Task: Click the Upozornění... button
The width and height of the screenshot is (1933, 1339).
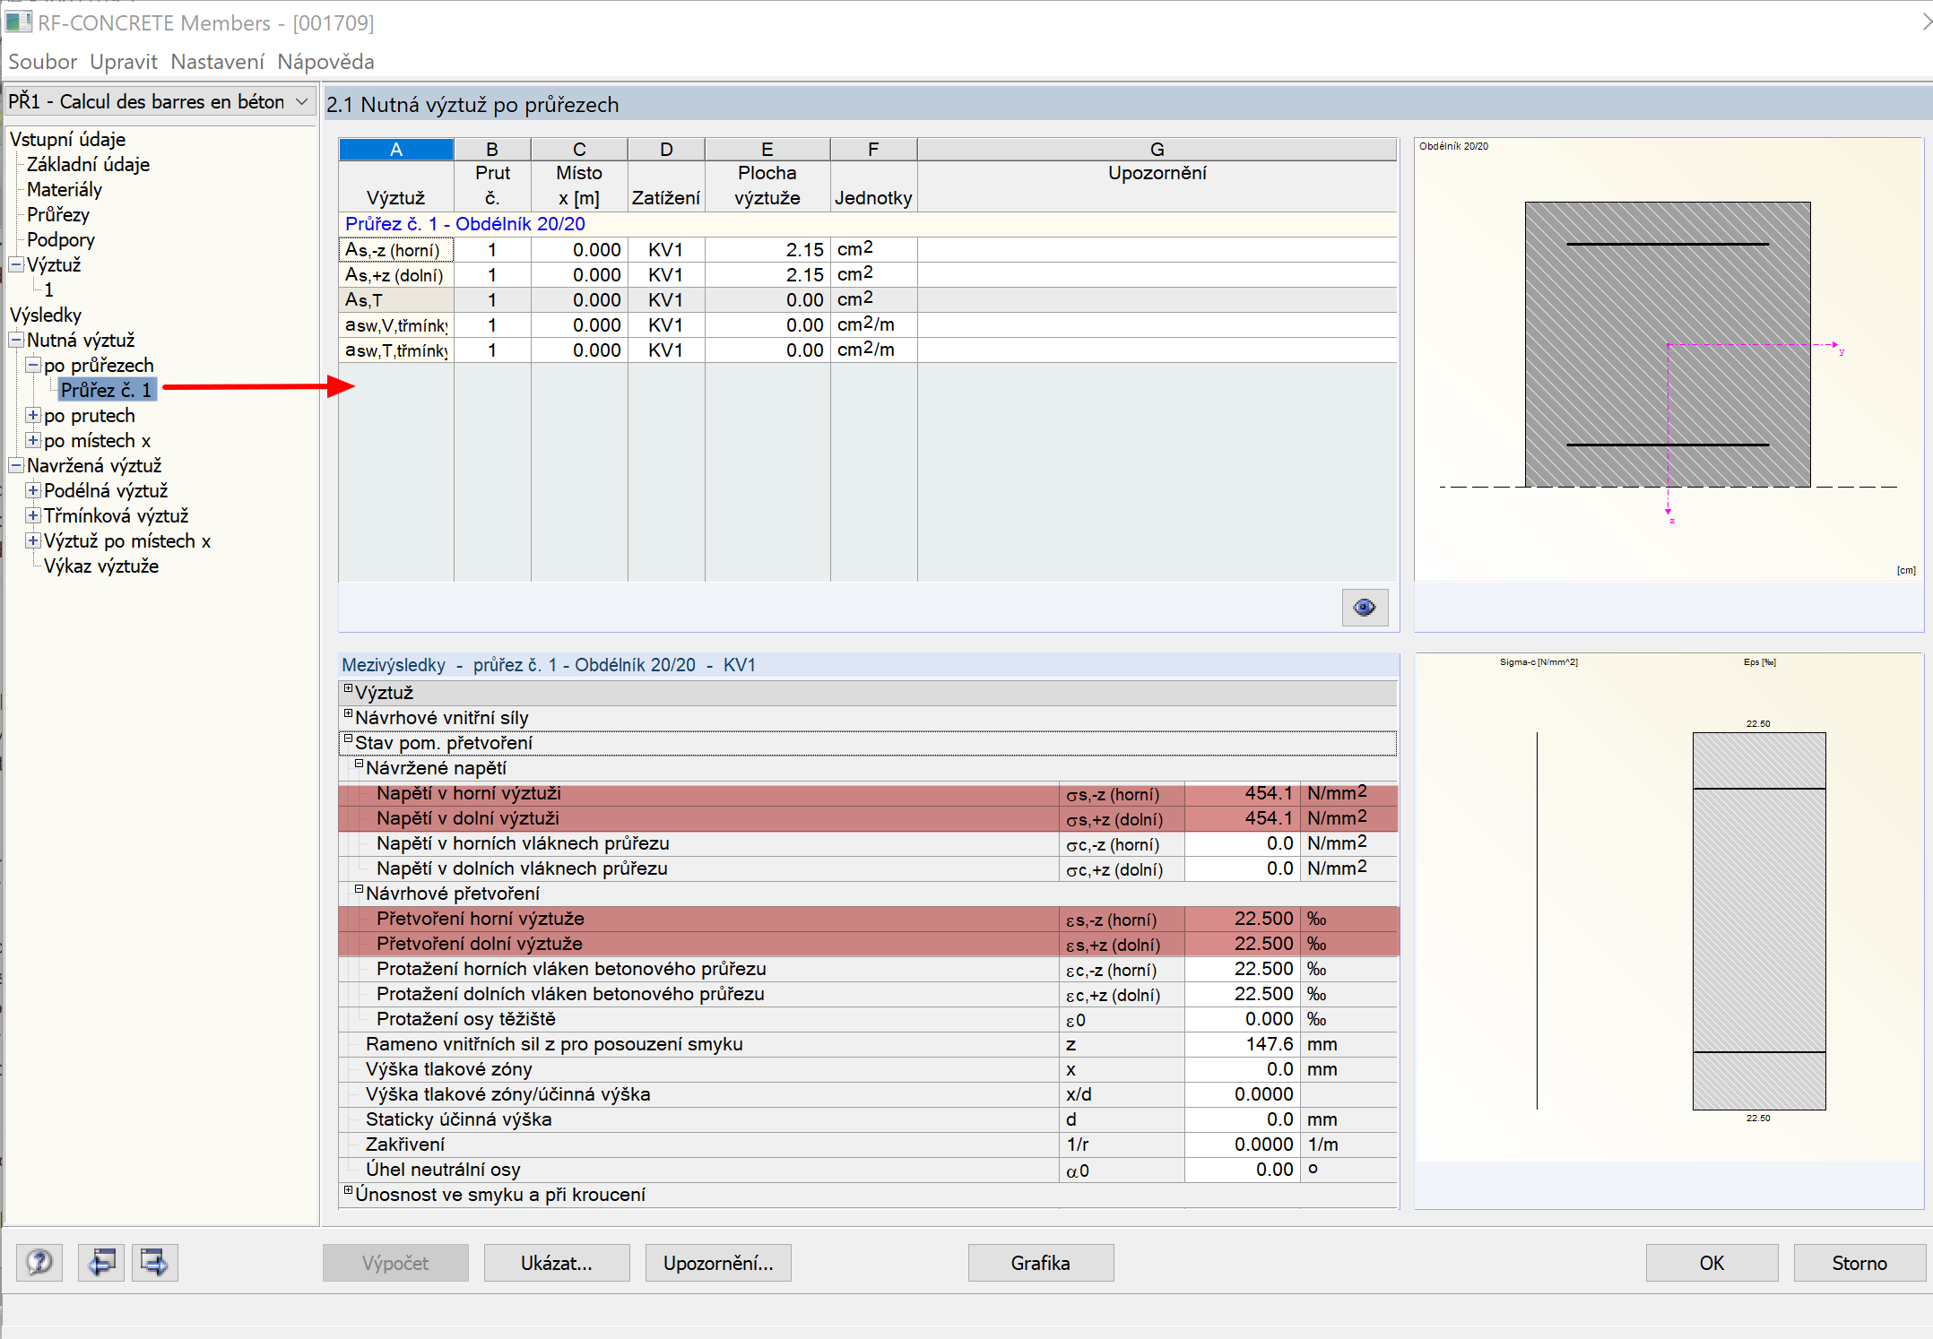Action: (717, 1263)
